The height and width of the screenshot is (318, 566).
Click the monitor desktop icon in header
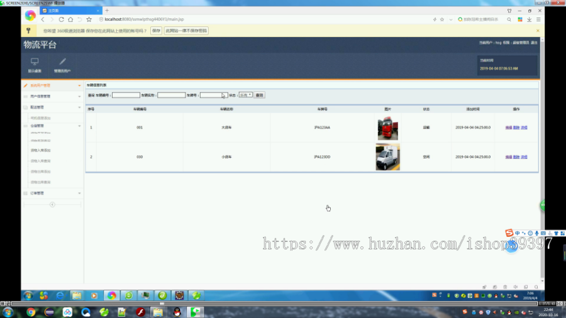[x=35, y=62]
